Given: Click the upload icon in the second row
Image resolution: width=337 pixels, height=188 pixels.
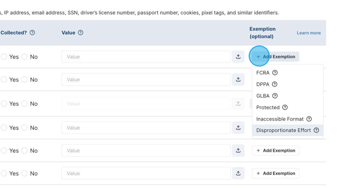Looking at the screenshot, I should coord(238,79).
